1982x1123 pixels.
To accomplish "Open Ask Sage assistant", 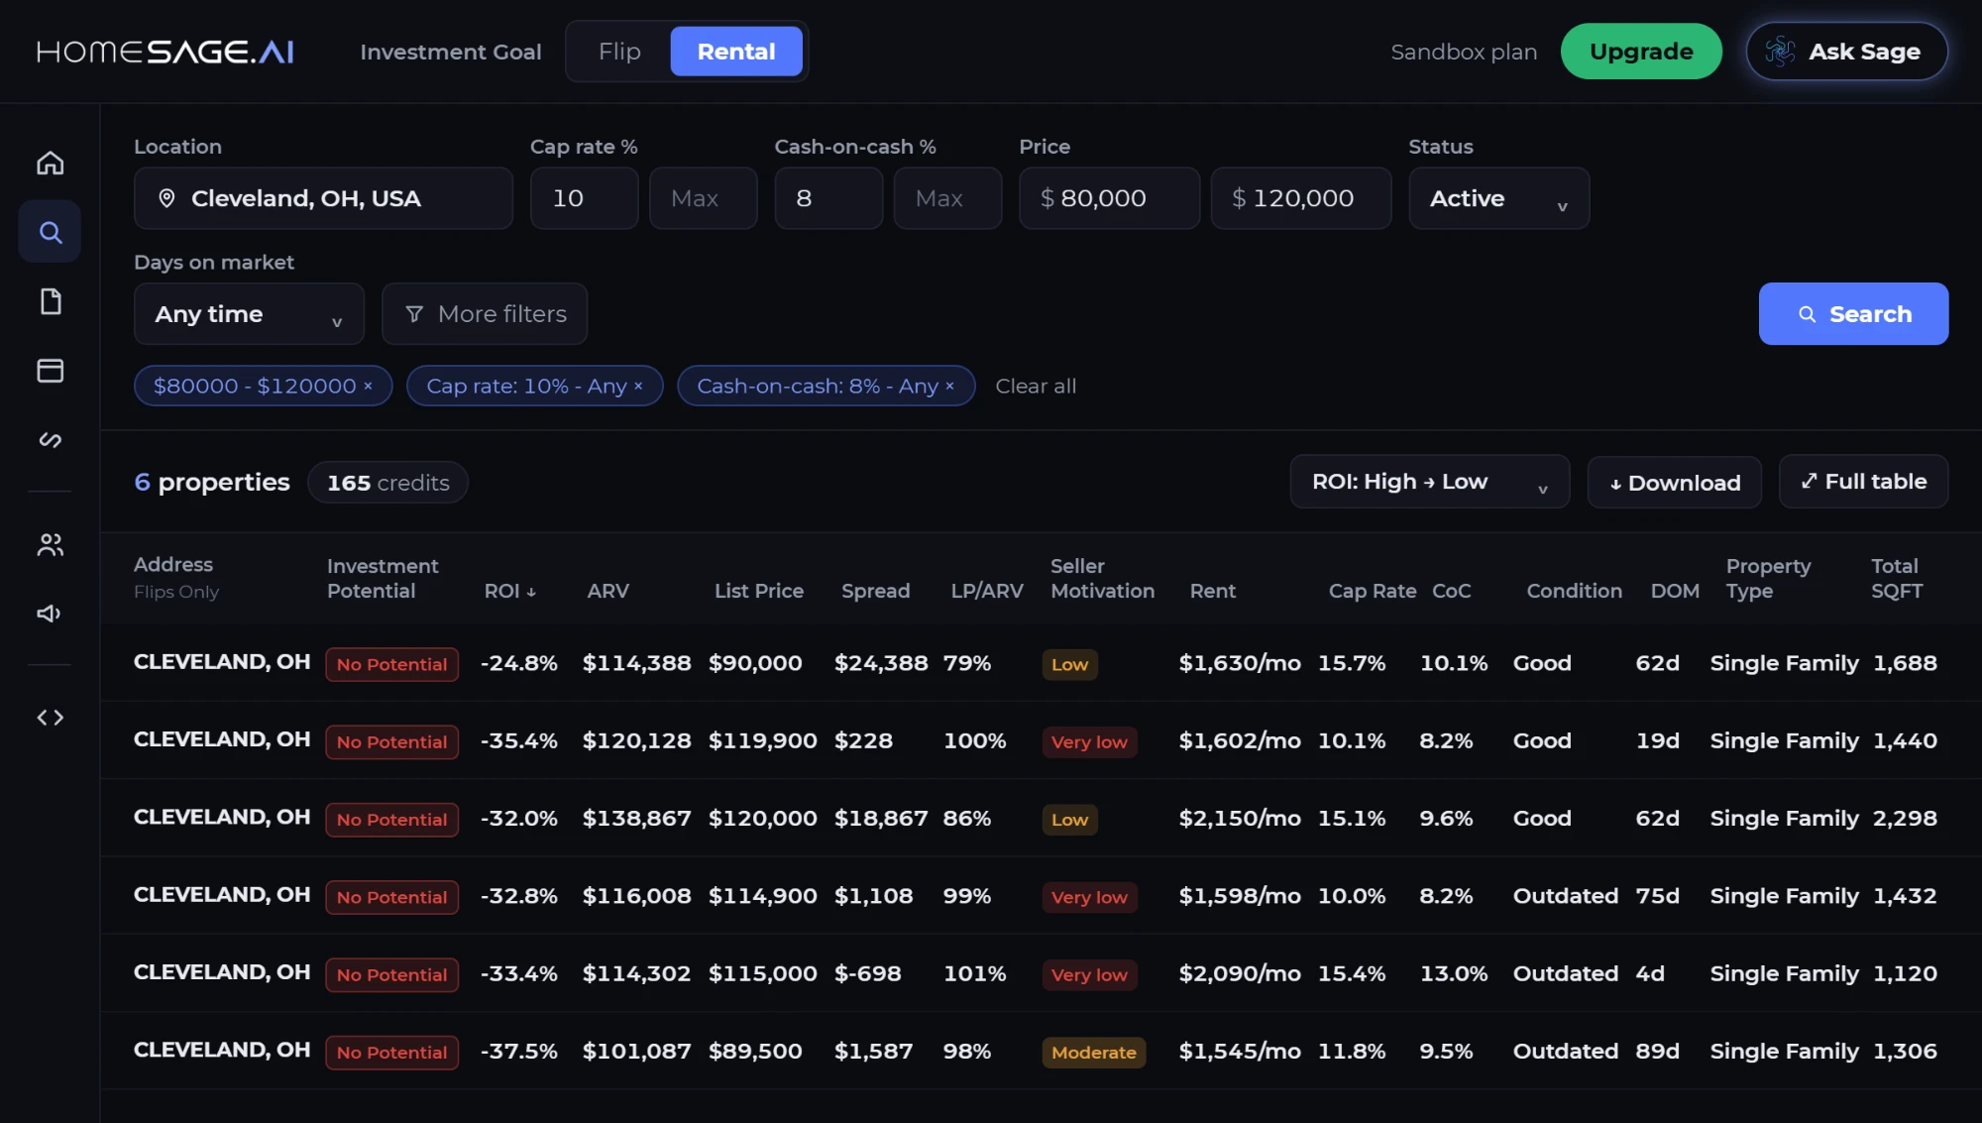I will pyautogui.click(x=1846, y=52).
